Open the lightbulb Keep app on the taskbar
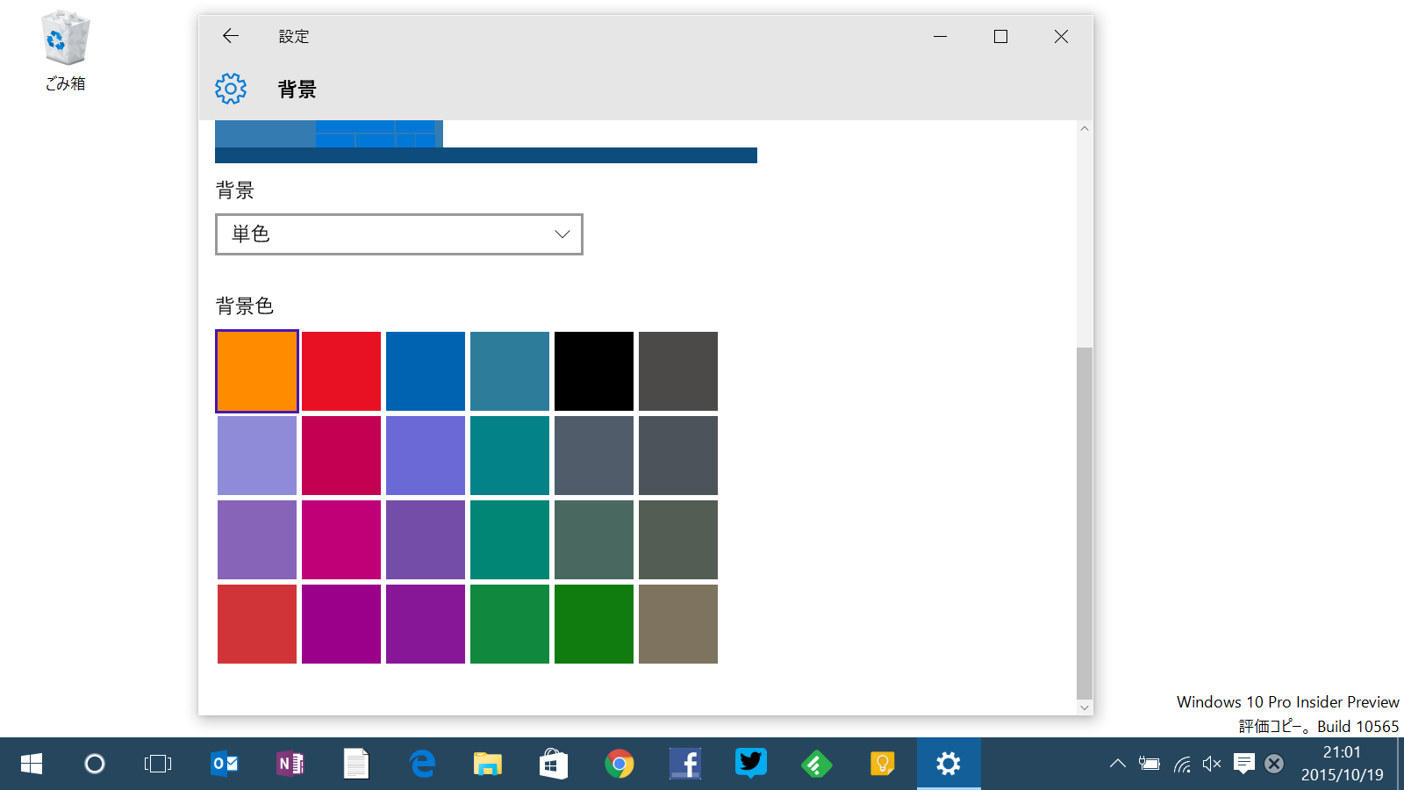The width and height of the screenshot is (1404, 790). pos(883,764)
